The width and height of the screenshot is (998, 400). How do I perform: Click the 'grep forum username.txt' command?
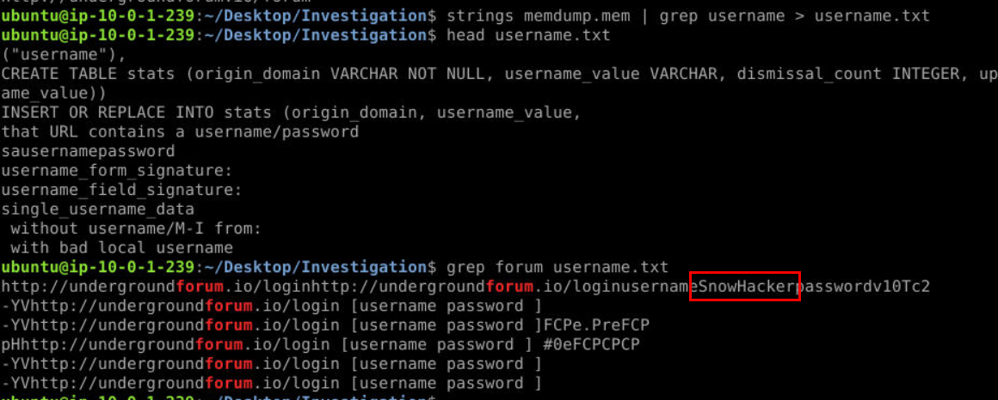pyautogui.click(x=553, y=267)
